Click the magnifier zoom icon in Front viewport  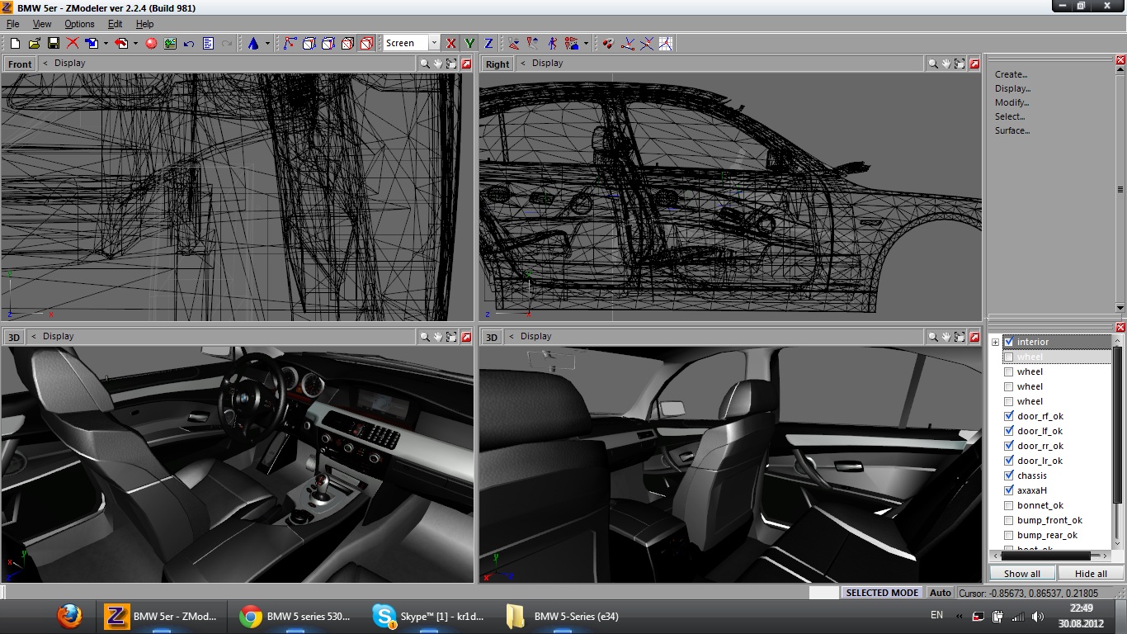tap(425, 64)
